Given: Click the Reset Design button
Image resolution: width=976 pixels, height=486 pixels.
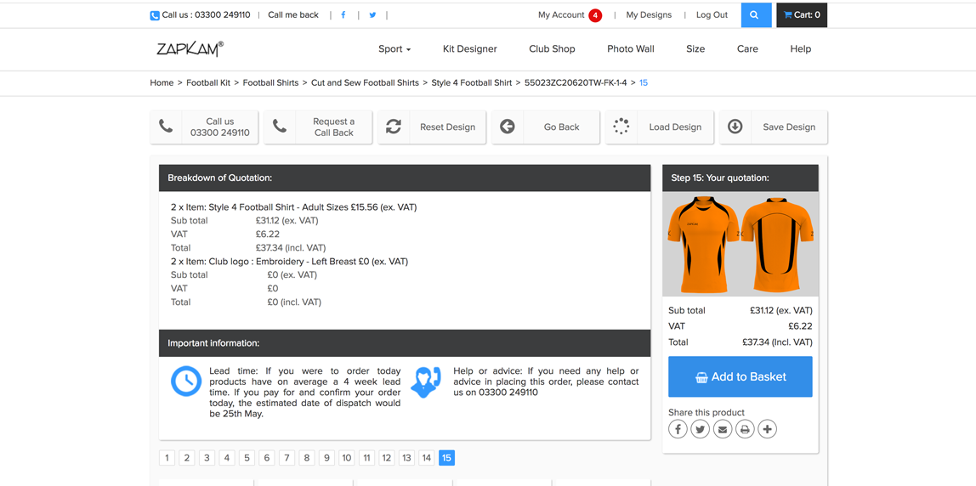Looking at the screenshot, I should click(432, 127).
